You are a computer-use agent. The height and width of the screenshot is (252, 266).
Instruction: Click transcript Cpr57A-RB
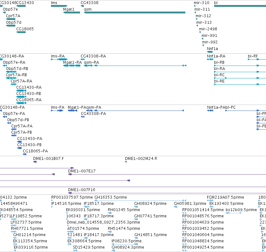(x=16, y=75)
